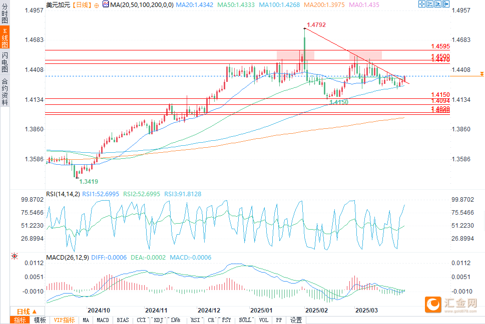Select the BOLL indicator button
The image size is (485, 324).
pyautogui.click(x=245, y=320)
